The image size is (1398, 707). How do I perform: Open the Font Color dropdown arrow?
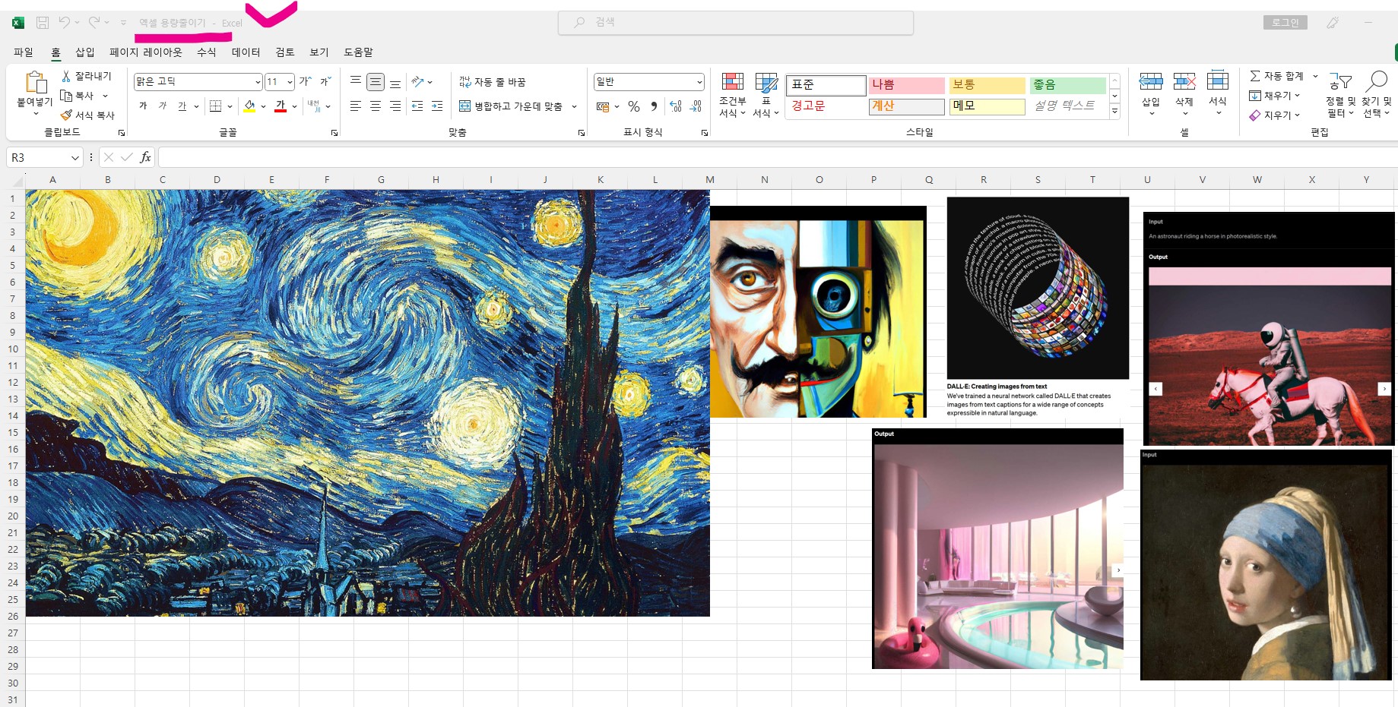coord(294,106)
